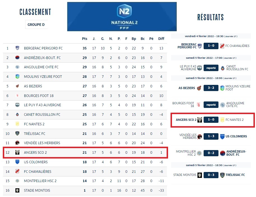
Task: Click the FC Nantes 2 yellow crest in standings
Action: click(17, 124)
